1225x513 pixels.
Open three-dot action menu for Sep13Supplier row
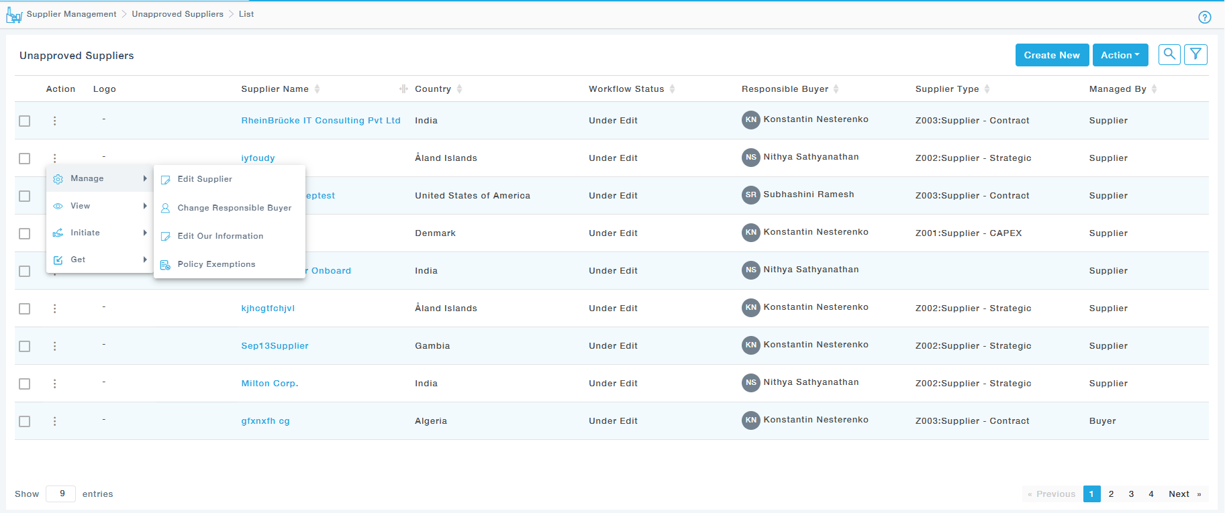[x=55, y=346]
